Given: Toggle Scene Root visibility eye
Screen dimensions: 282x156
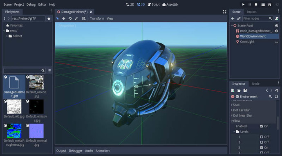Looking at the screenshot, I should 277,26.
